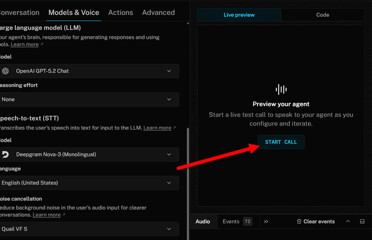
Task: Open external link icon after noise cancellation Learn more
Action: pos(63,214)
